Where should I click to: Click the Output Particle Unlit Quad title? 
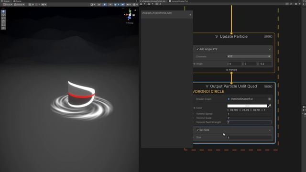coord(233,86)
